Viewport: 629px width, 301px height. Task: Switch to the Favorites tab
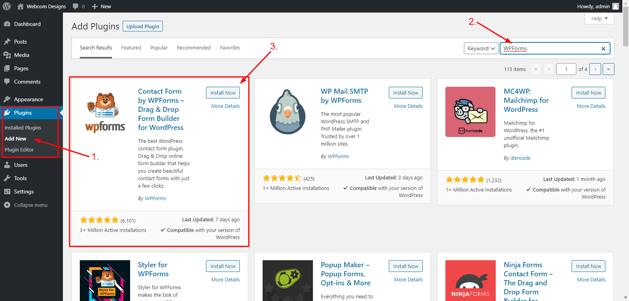(230, 48)
